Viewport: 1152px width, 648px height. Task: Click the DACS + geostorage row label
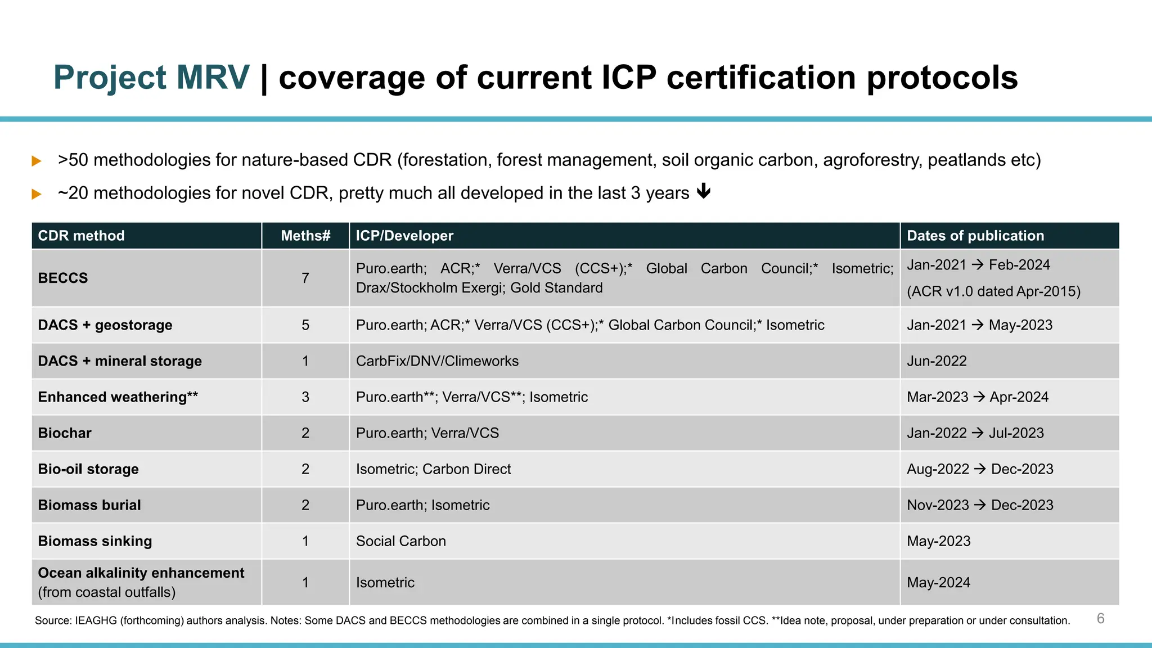105,325
